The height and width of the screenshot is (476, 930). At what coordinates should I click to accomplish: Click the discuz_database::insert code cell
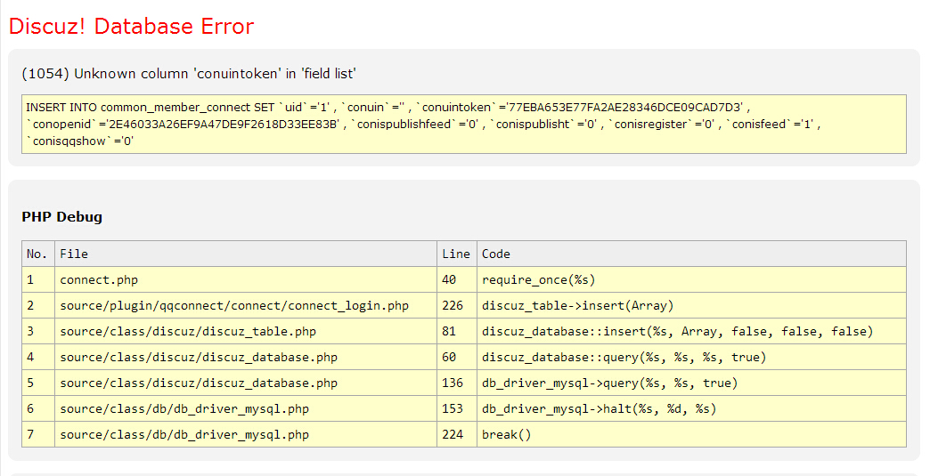[x=677, y=331]
